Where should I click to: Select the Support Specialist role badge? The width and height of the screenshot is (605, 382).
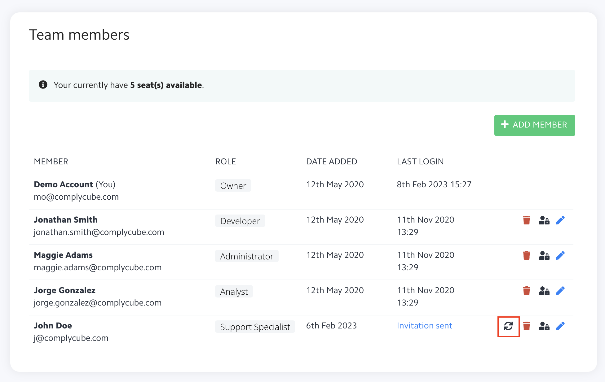click(x=255, y=327)
